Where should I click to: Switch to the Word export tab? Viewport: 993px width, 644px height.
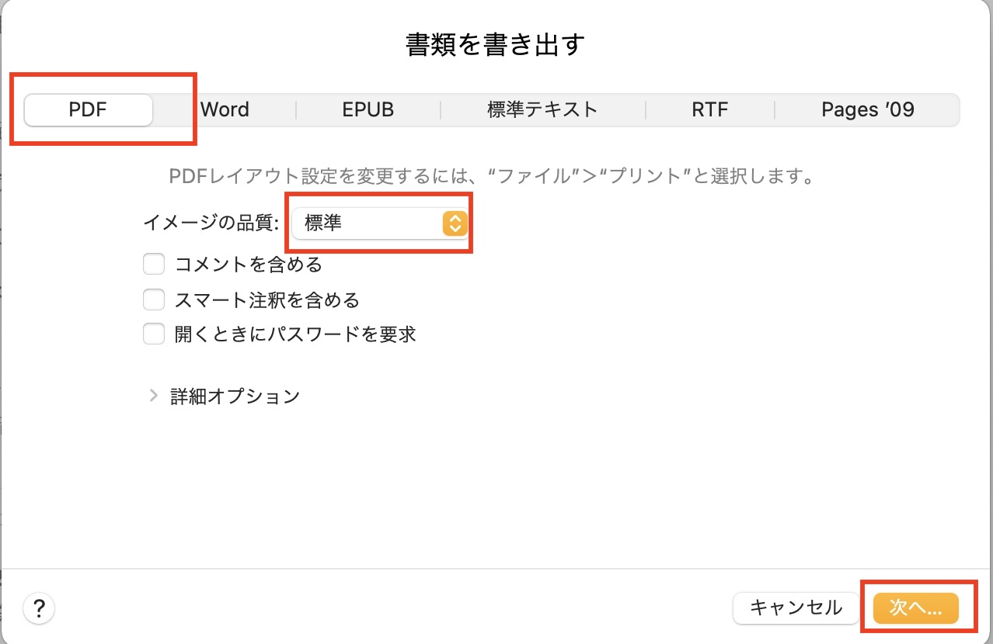225,110
